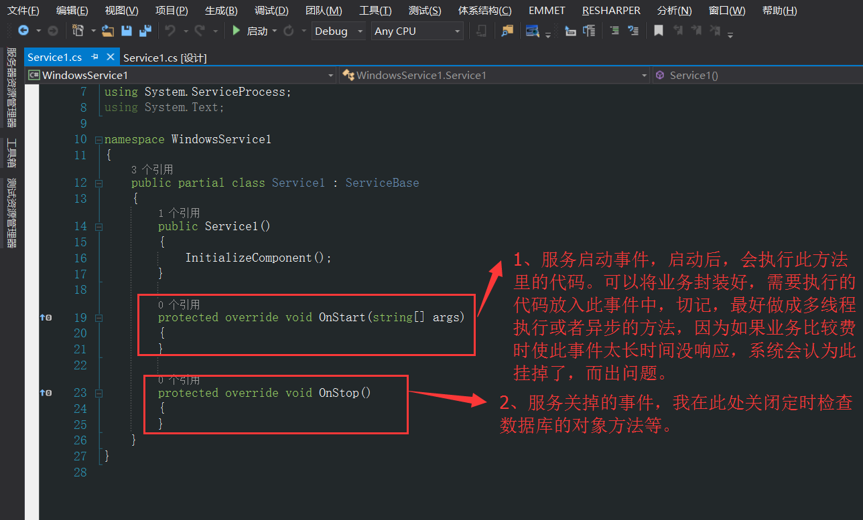Toggle a bookmark with the bookmark icon
Viewport: 863px width, 520px height.
pyautogui.click(x=659, y=31)
